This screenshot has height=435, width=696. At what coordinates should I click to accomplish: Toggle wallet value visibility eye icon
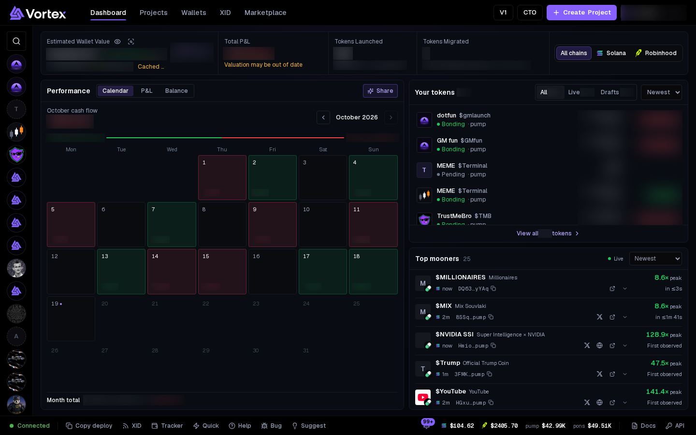click(117, 42)
